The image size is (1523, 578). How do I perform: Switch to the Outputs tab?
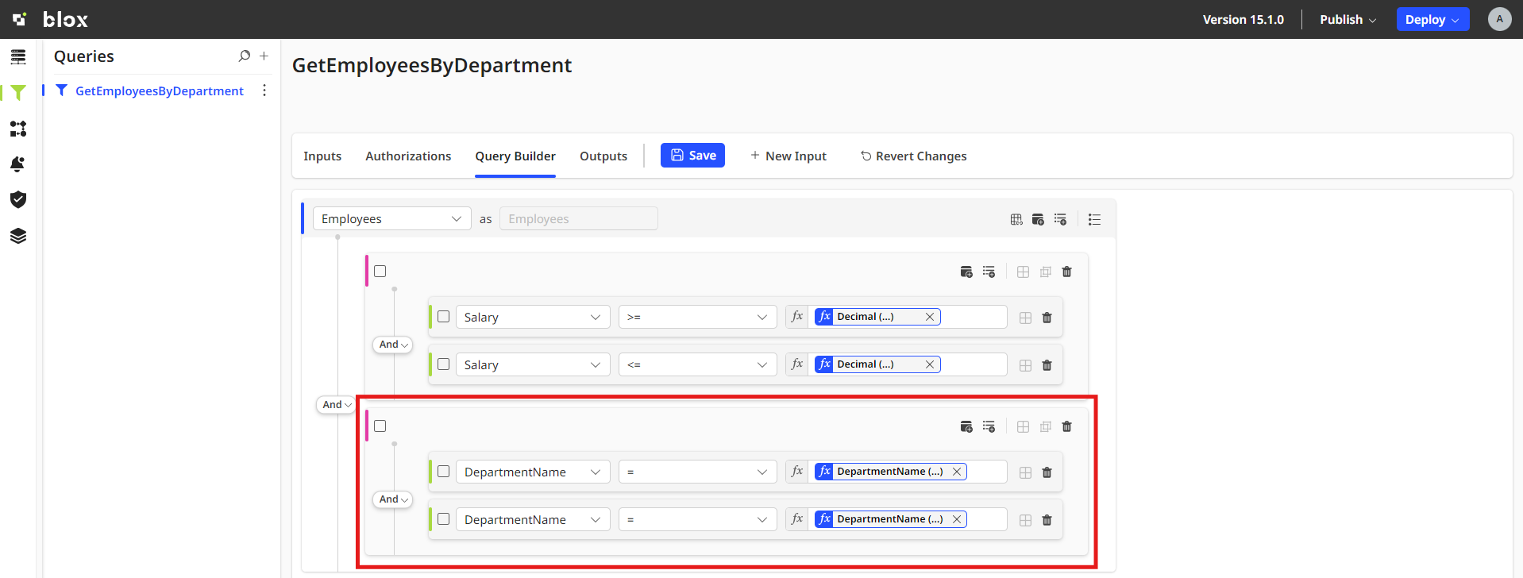[x=603, y=156]
